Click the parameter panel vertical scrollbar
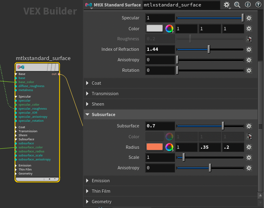This screenshot has width=264, height=208. (x=260, y=126)
